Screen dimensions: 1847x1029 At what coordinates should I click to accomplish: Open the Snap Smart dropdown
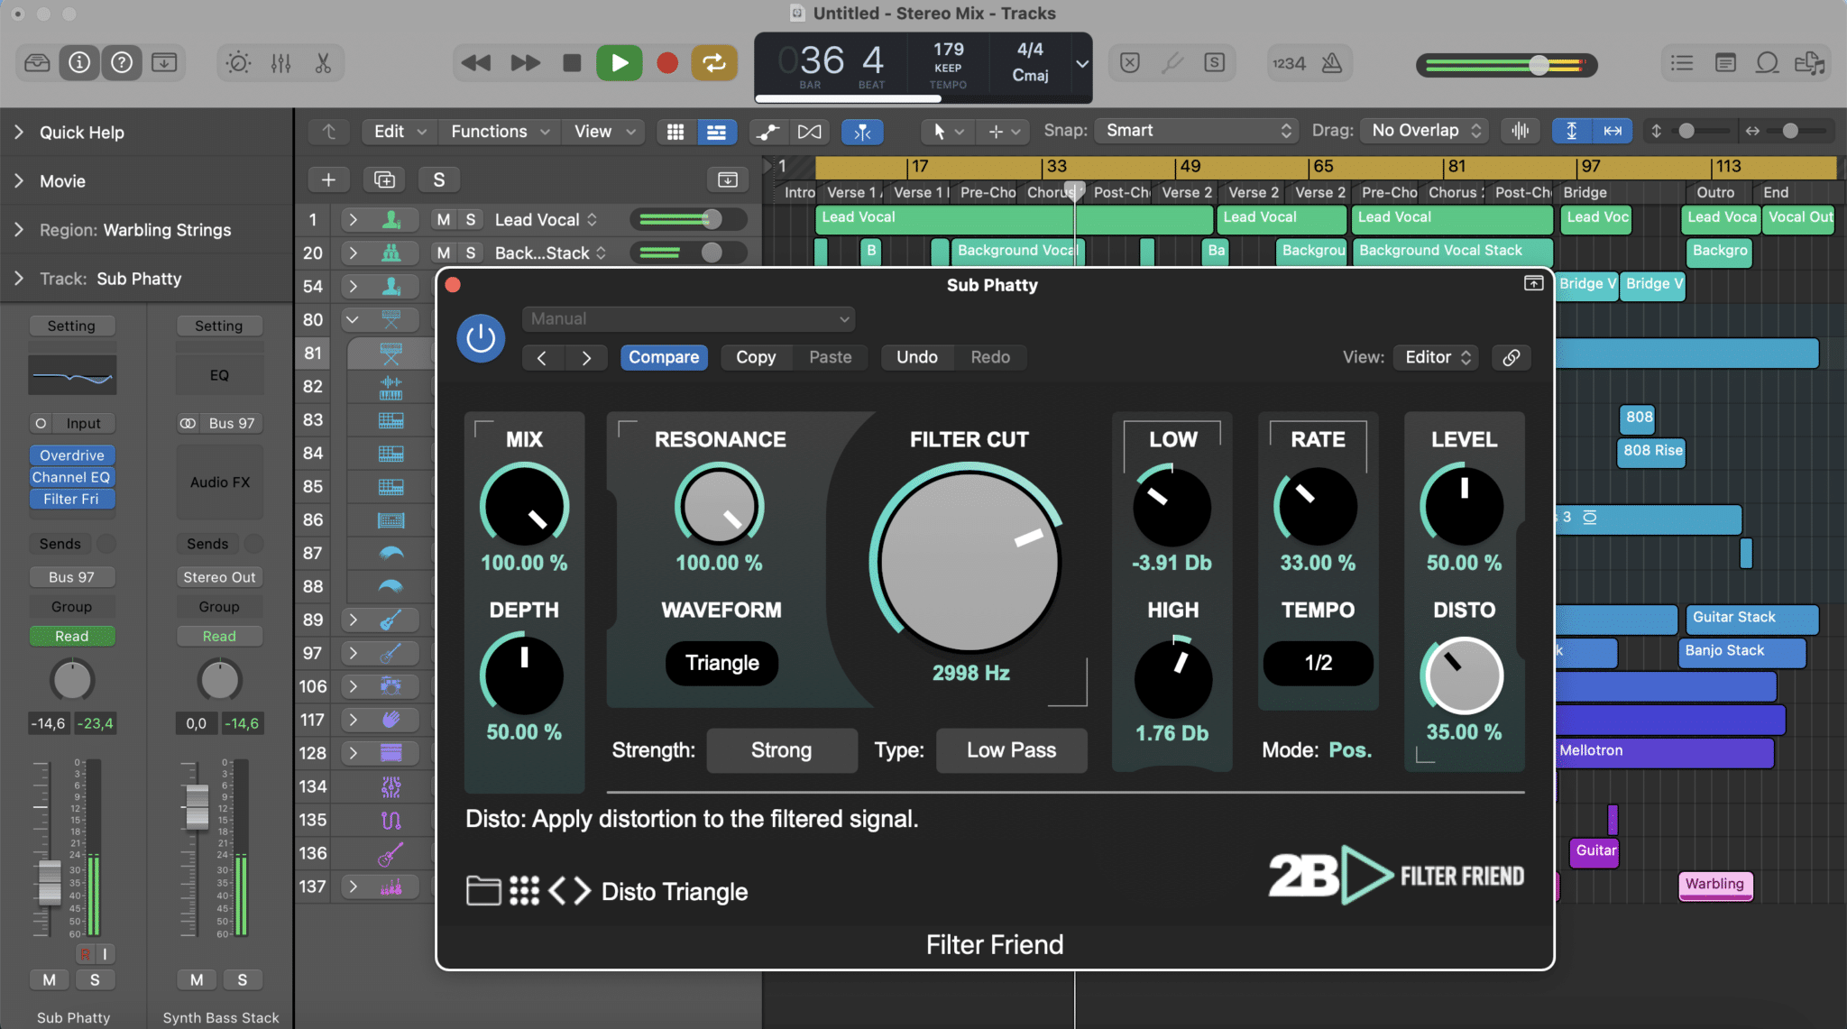(x=1194, y=131)
